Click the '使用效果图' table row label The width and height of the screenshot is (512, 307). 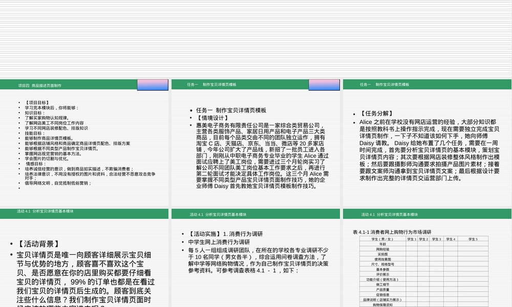[382, 259]
